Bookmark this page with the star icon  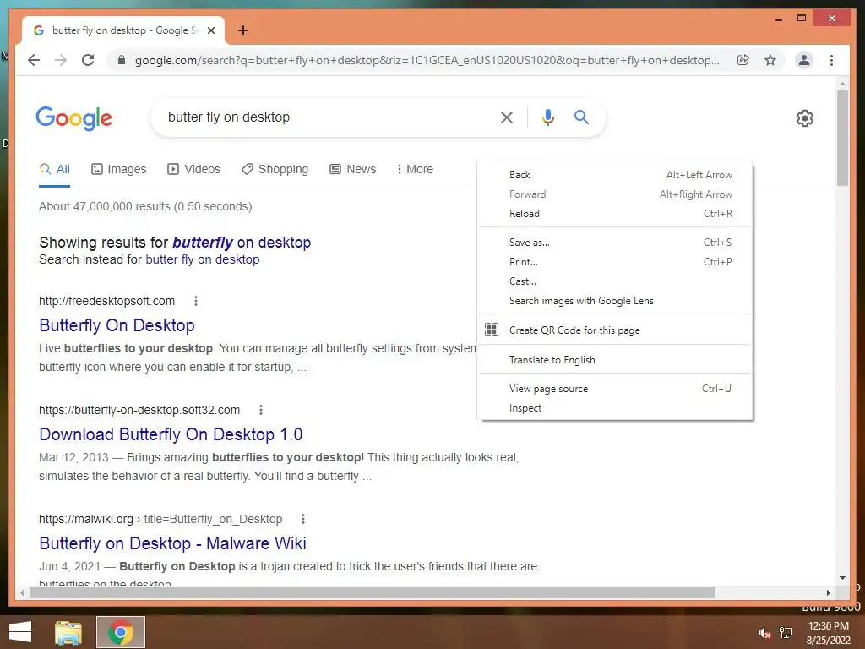tap(770, 60)
